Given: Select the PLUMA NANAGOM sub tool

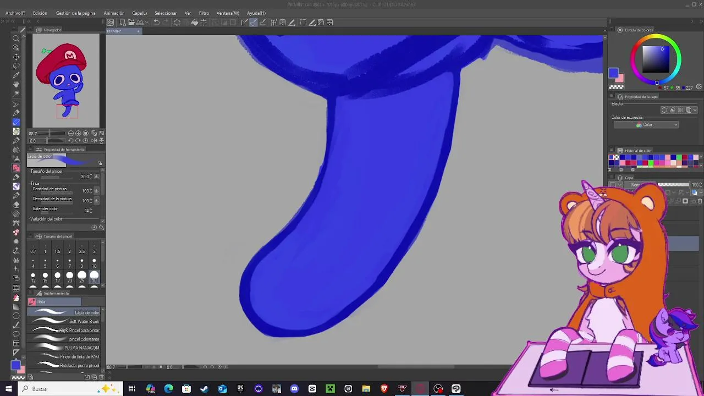Looking at the screenshot, I should tap(64, 348).
